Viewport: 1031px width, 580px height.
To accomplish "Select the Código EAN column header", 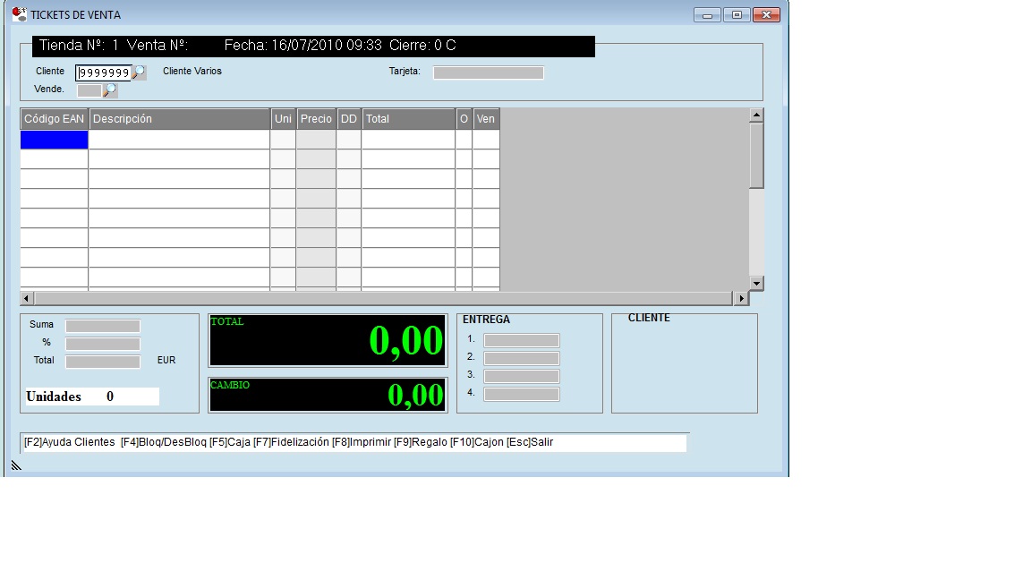I will 54,119.
